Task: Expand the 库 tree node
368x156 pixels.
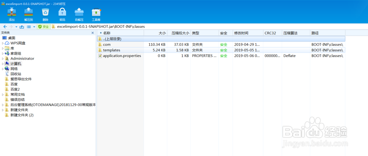Action: tap(3, 48)
